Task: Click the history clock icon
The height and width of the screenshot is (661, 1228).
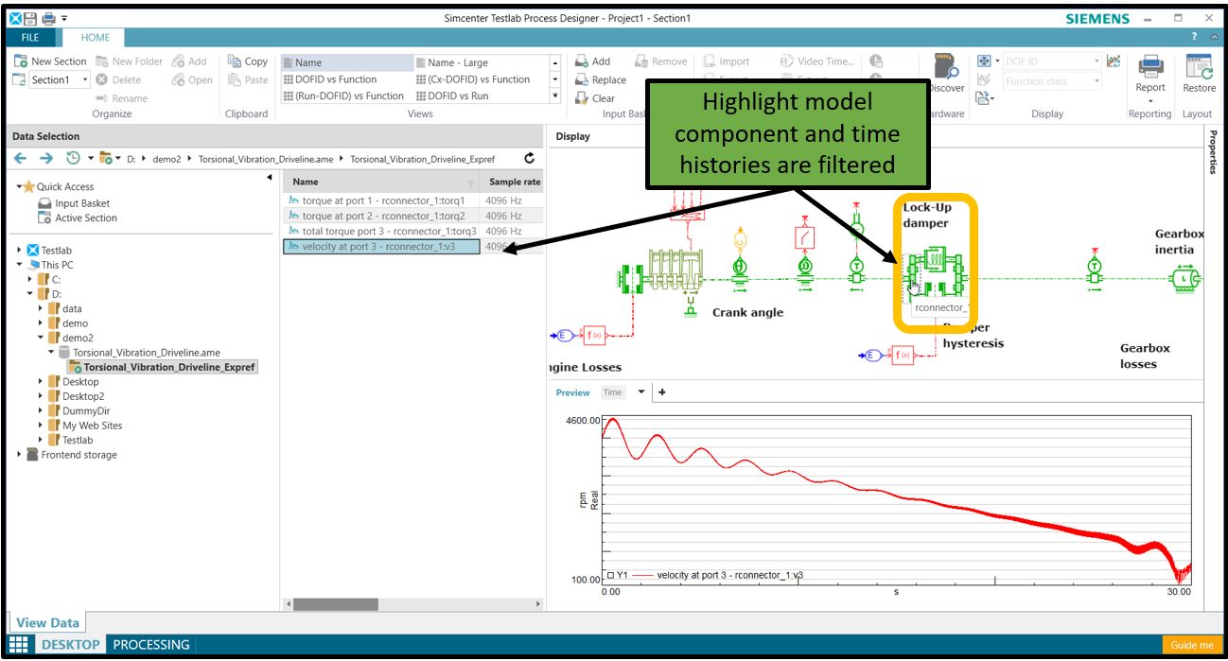Action: point(73,159)
